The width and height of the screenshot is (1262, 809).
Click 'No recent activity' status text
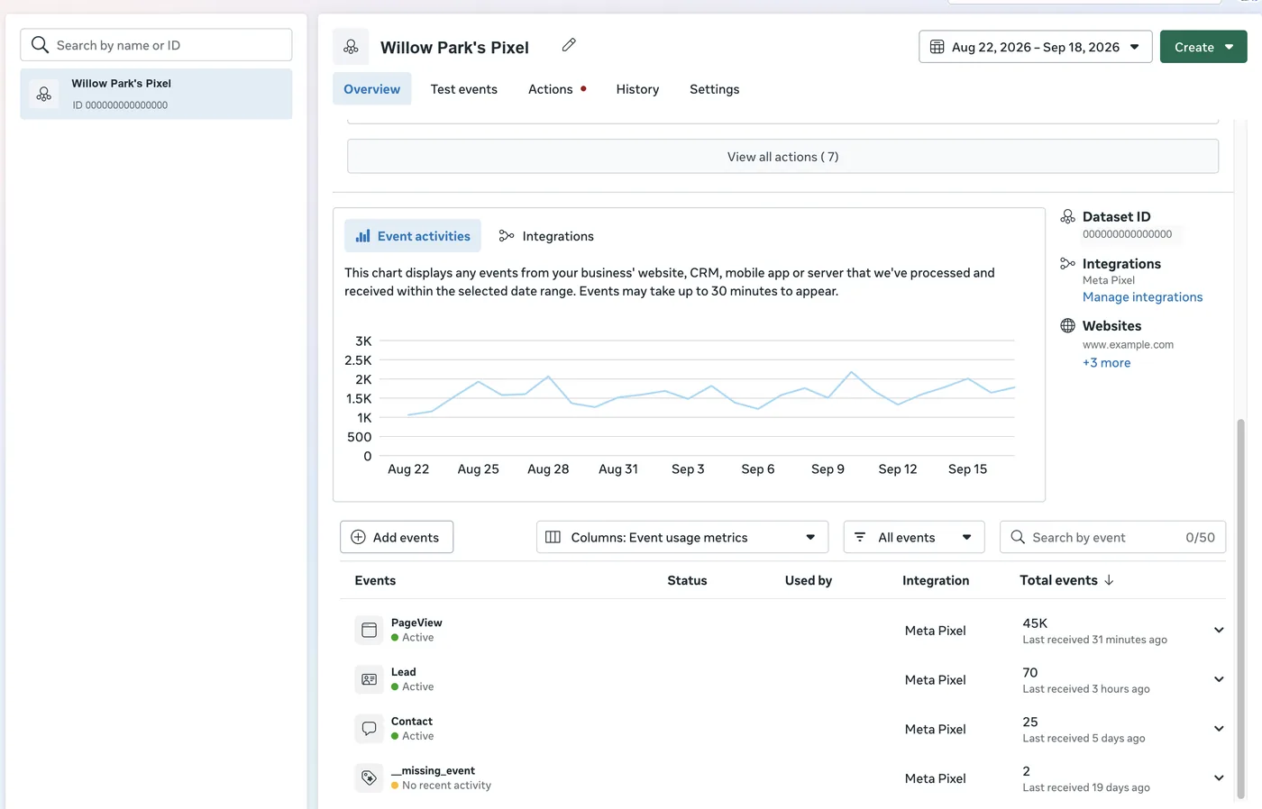click(446, 786)
